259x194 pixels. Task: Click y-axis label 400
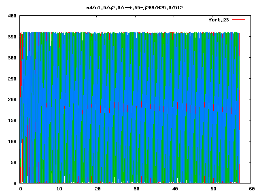pos(12,16)
